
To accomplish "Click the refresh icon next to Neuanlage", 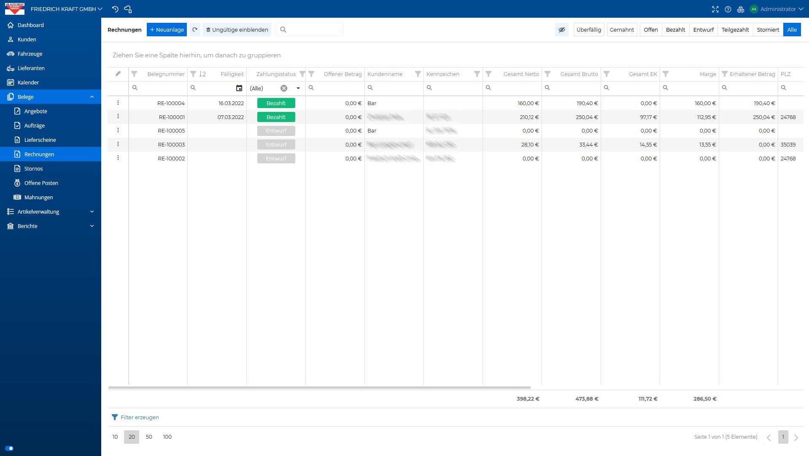I will (195, 30).
